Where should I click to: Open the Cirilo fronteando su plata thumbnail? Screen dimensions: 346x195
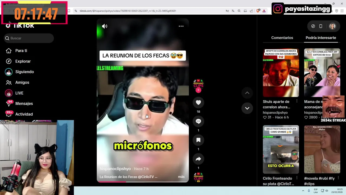tap(281, 149)
